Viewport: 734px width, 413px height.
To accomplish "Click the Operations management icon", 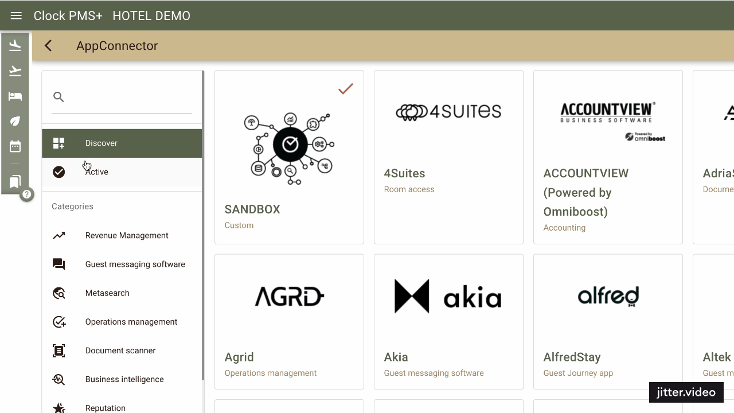I will click(x=58, y=322).
